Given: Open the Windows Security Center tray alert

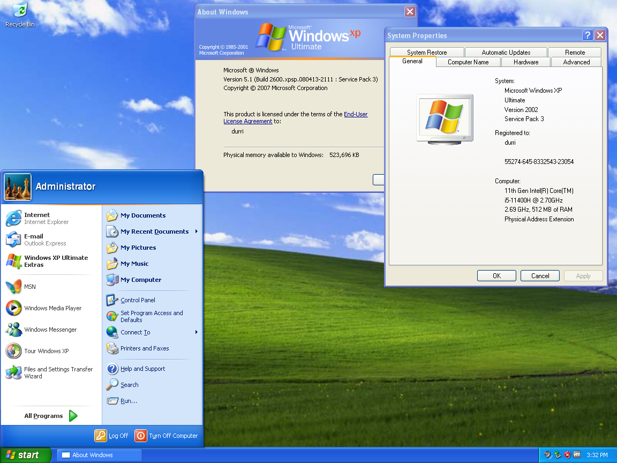Looking at the screenshot, I should [567, 455].
